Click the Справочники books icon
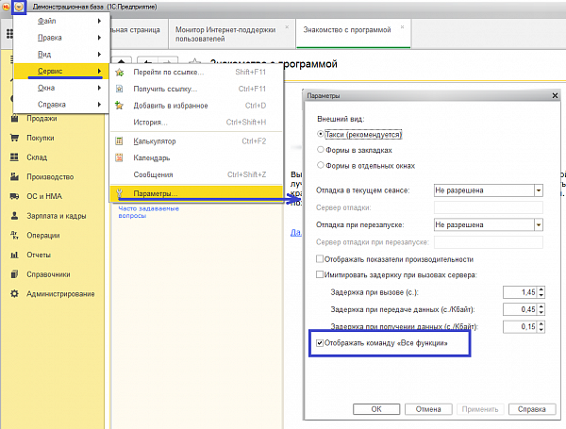 pos(14,274)
